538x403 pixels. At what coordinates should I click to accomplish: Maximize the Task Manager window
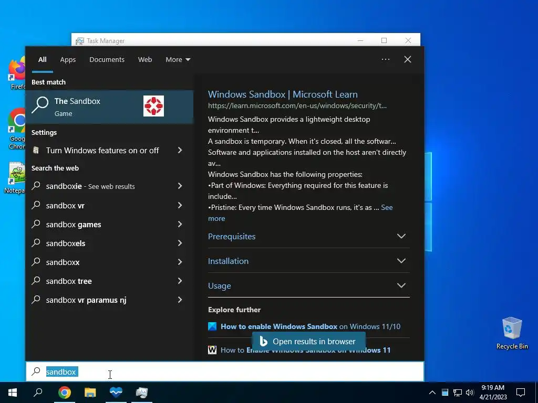(384, 40)
